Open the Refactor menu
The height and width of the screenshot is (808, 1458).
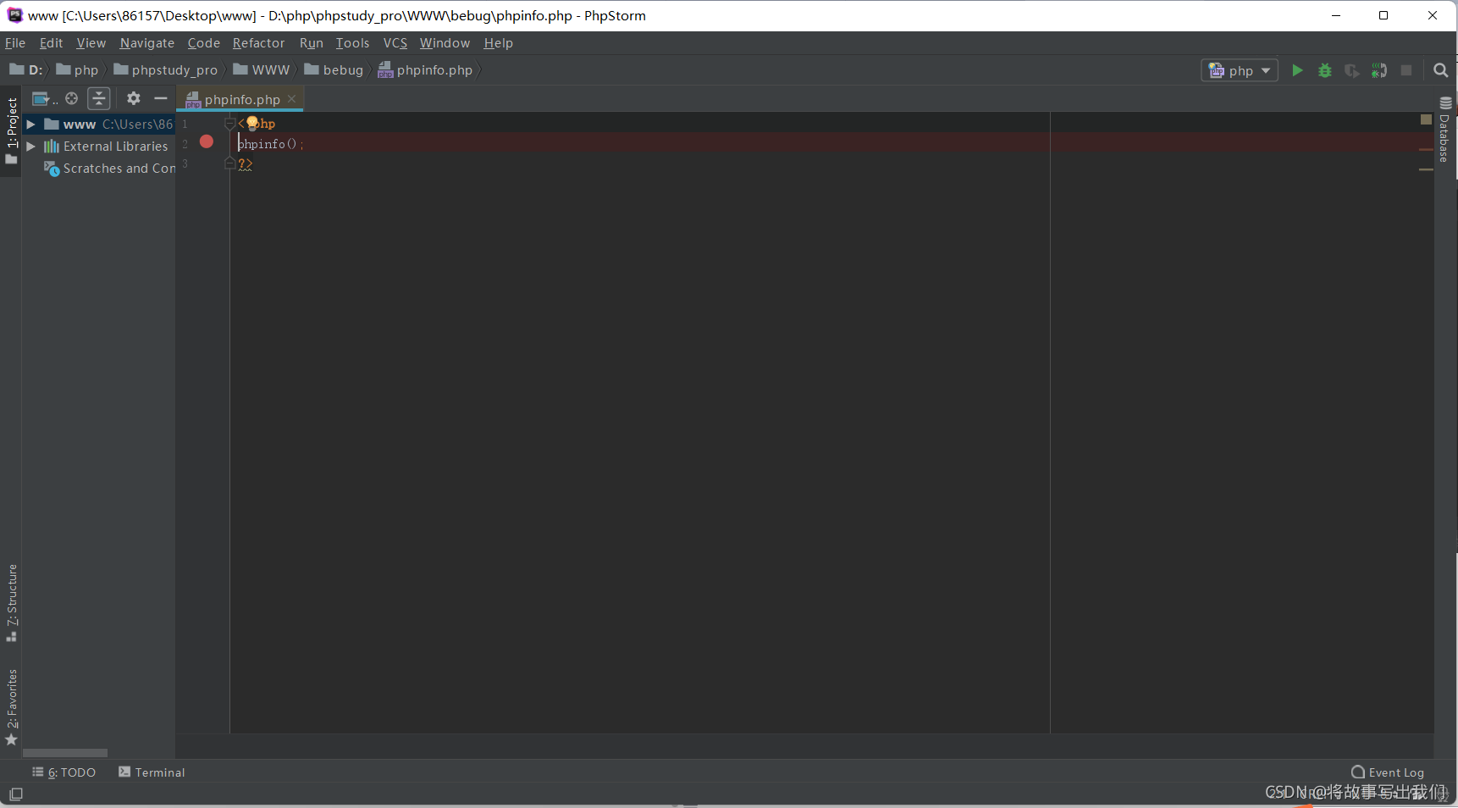258,43
